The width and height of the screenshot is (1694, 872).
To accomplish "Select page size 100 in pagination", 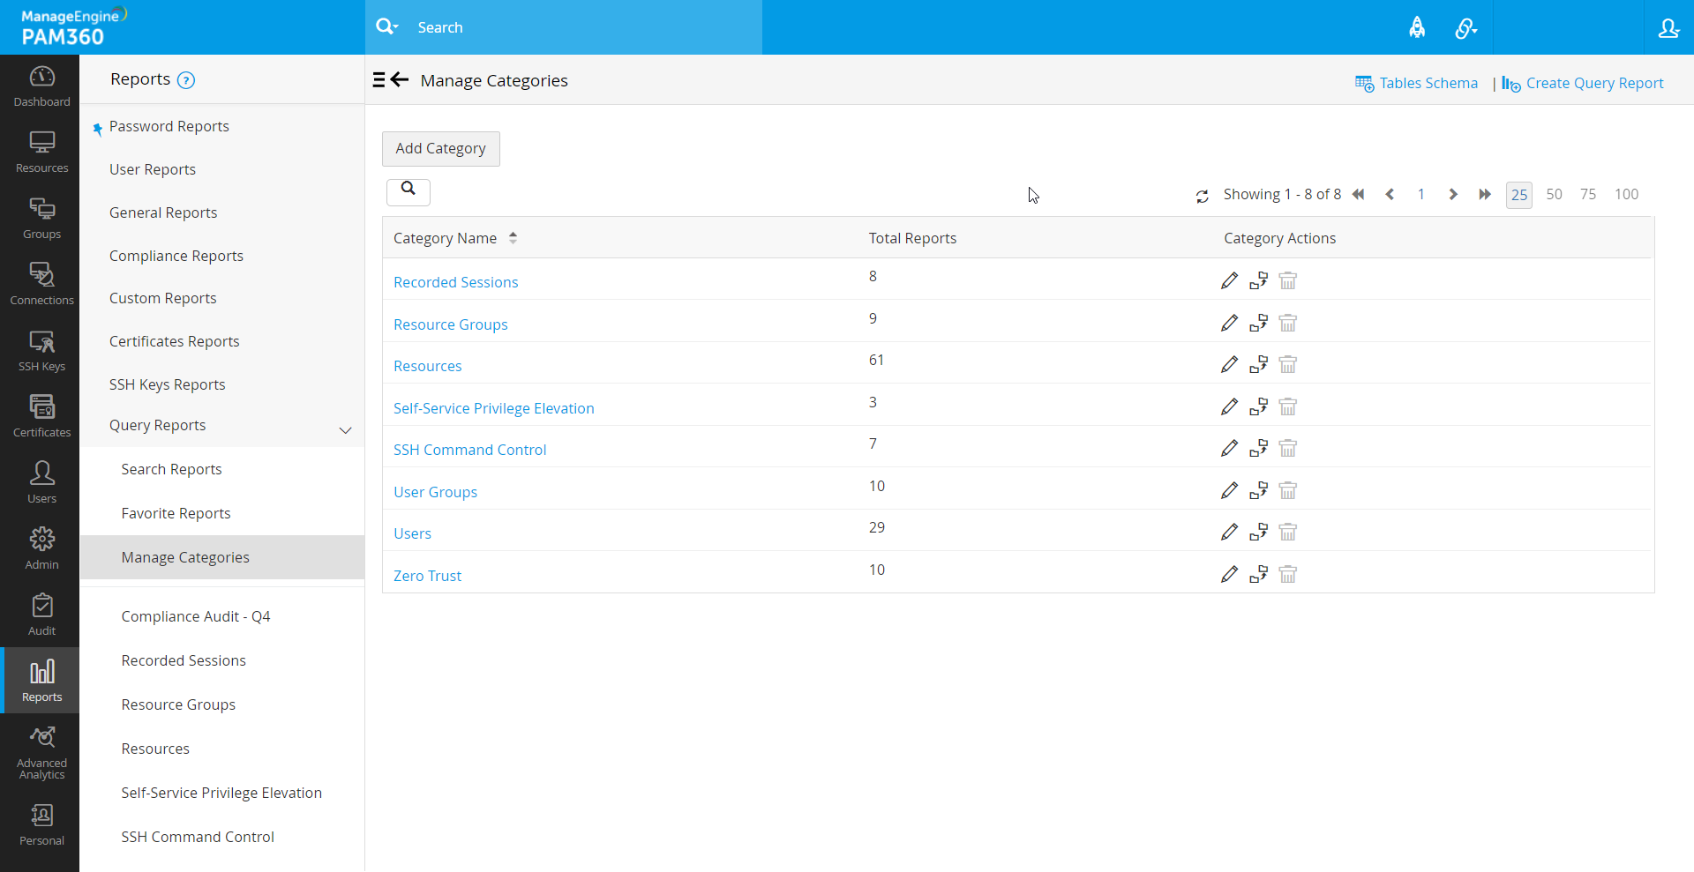I will [1626, 194].
